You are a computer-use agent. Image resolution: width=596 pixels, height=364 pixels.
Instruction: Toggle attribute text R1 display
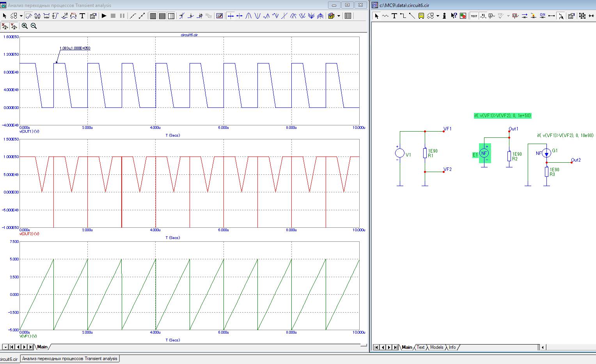[483, 16]
